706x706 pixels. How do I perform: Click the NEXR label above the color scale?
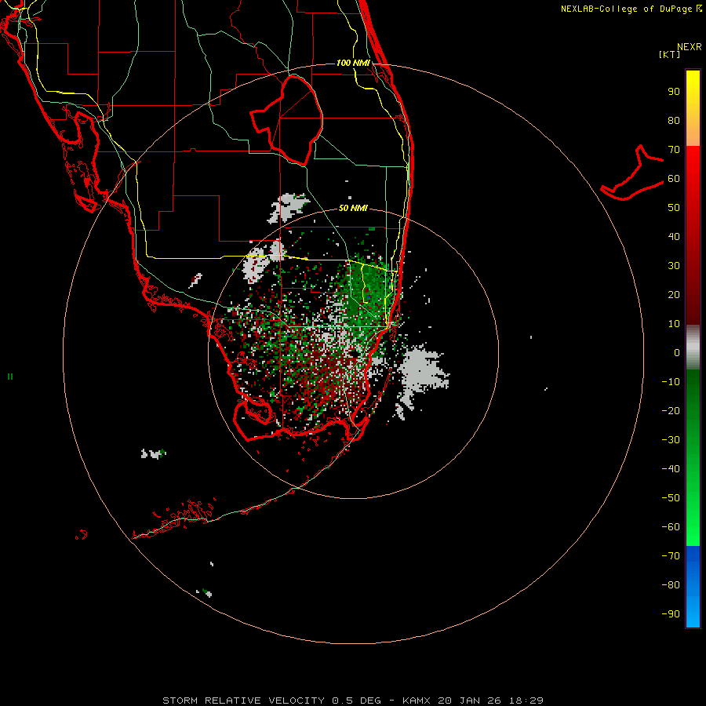(x=689, y=47)
